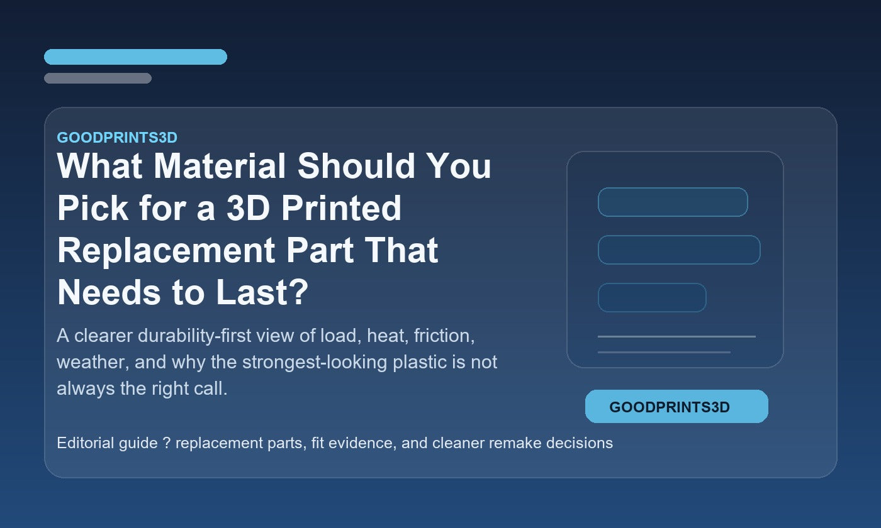This screenshot has height=528, width=881.
Task: Click the GOODPRINTS3D pill button
Action: click(x=676, y=406)
